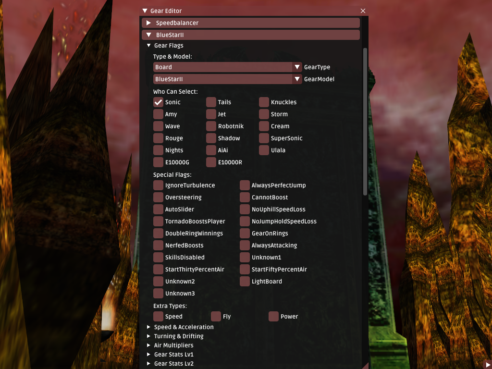
Task: Enable the AlwaysPerfectJump flag
Action: 245,185
